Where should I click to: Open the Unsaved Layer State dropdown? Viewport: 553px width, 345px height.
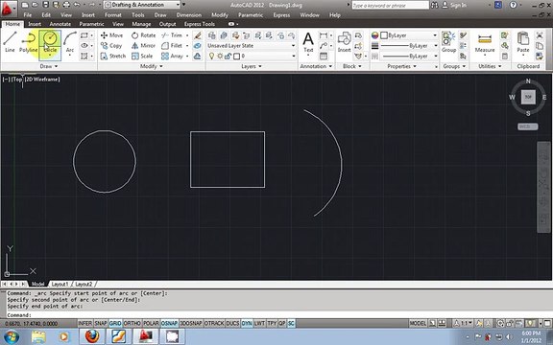tap(251, 46)
